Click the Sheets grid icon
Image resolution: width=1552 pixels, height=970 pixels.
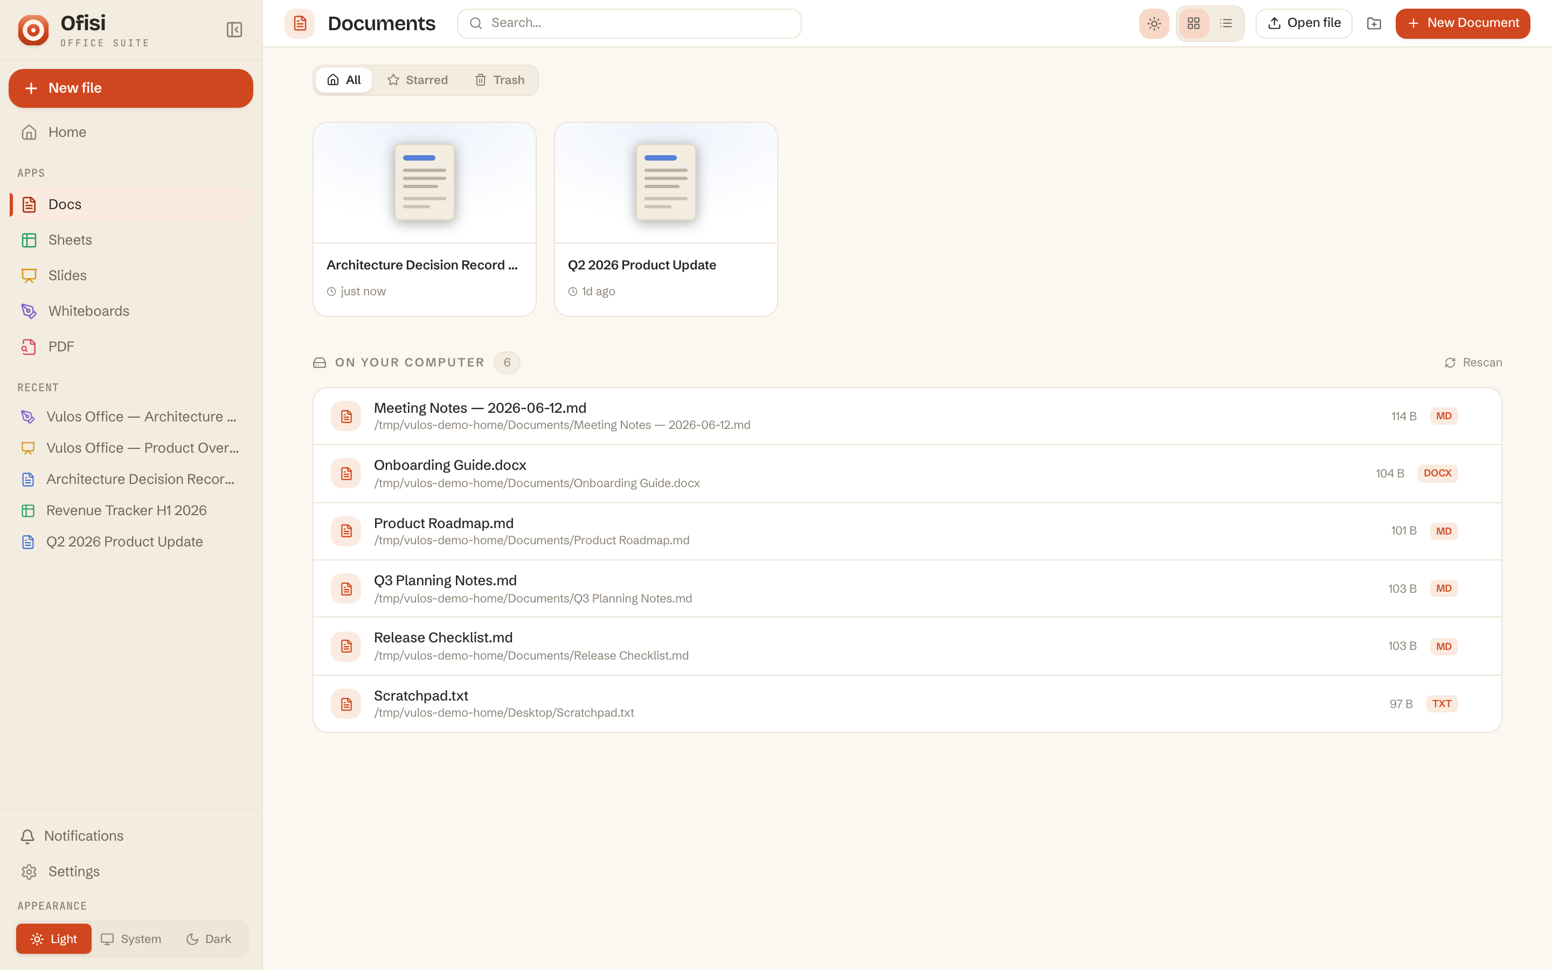click(29, 240)
